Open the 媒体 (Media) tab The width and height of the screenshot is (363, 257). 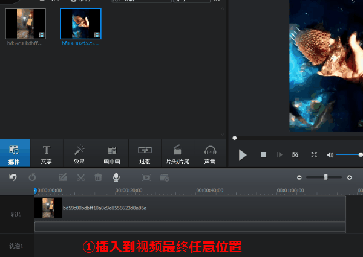[x=15, y=153]
